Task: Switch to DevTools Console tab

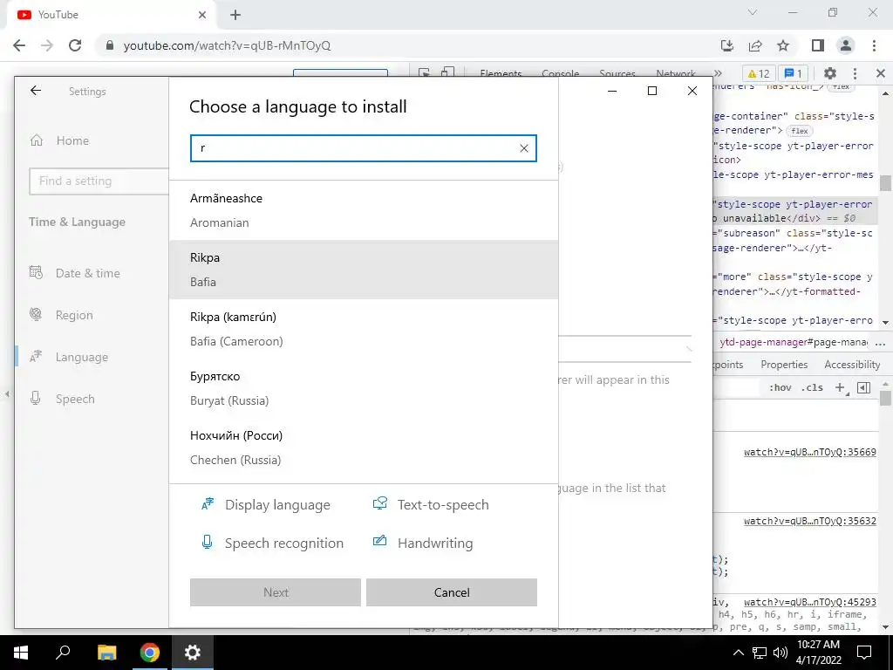Action: pyautogui.click(x=561, y=73)
